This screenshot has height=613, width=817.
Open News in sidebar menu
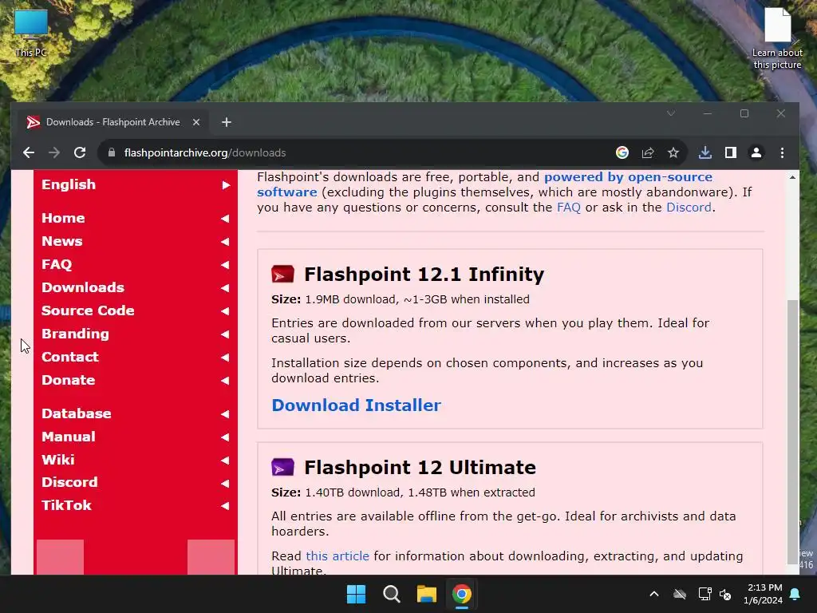(136, 241)
